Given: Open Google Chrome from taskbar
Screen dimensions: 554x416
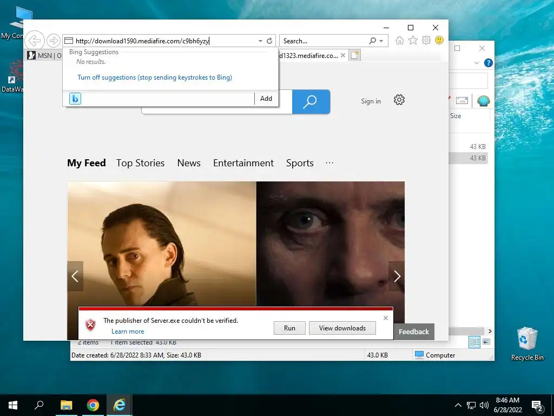Looking at the screenshot, I should (x=93, y=405).
